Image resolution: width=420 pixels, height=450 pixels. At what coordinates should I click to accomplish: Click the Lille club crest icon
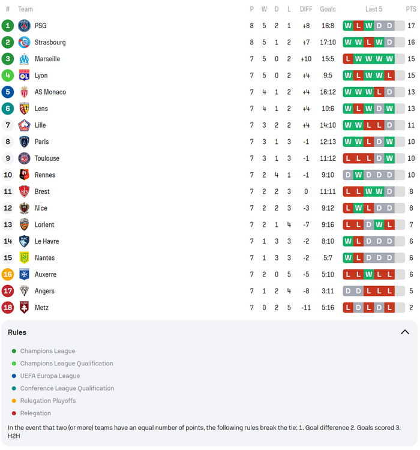24,125
